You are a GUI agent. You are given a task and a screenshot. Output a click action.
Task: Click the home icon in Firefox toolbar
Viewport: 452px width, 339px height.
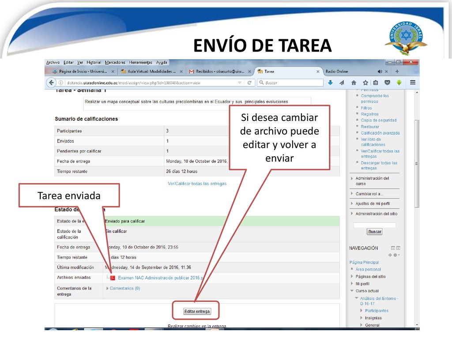[x=354, y=83]
